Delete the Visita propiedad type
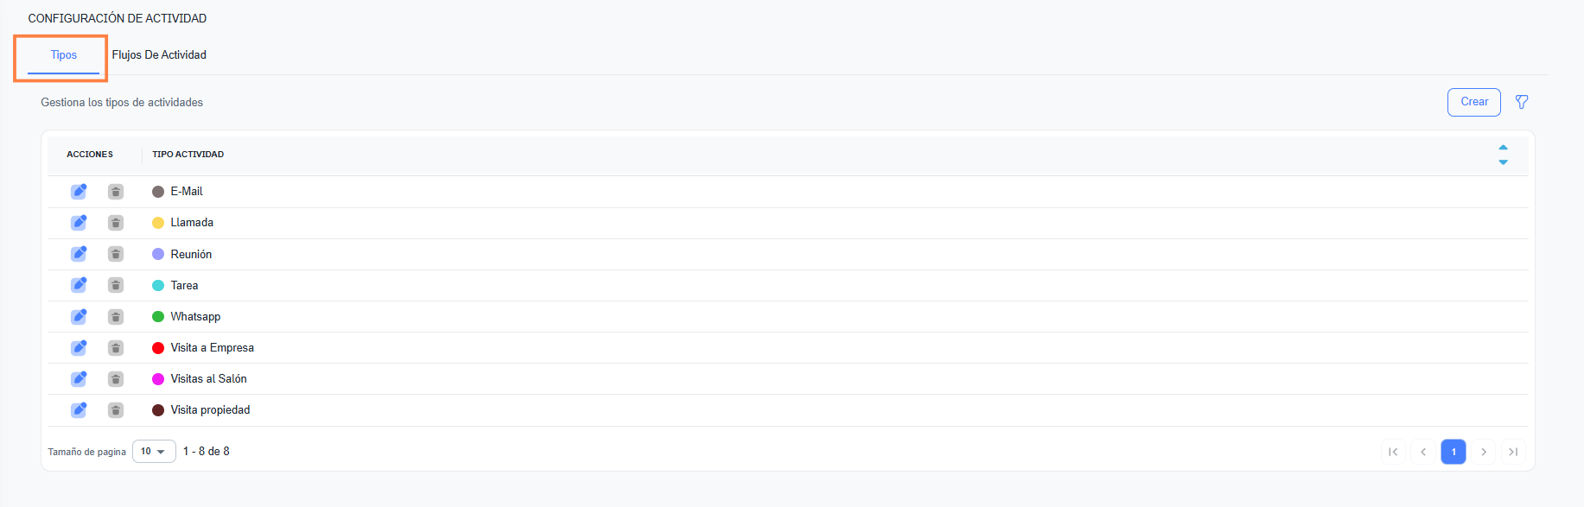 pyautogui.click(x=116, y=410)
